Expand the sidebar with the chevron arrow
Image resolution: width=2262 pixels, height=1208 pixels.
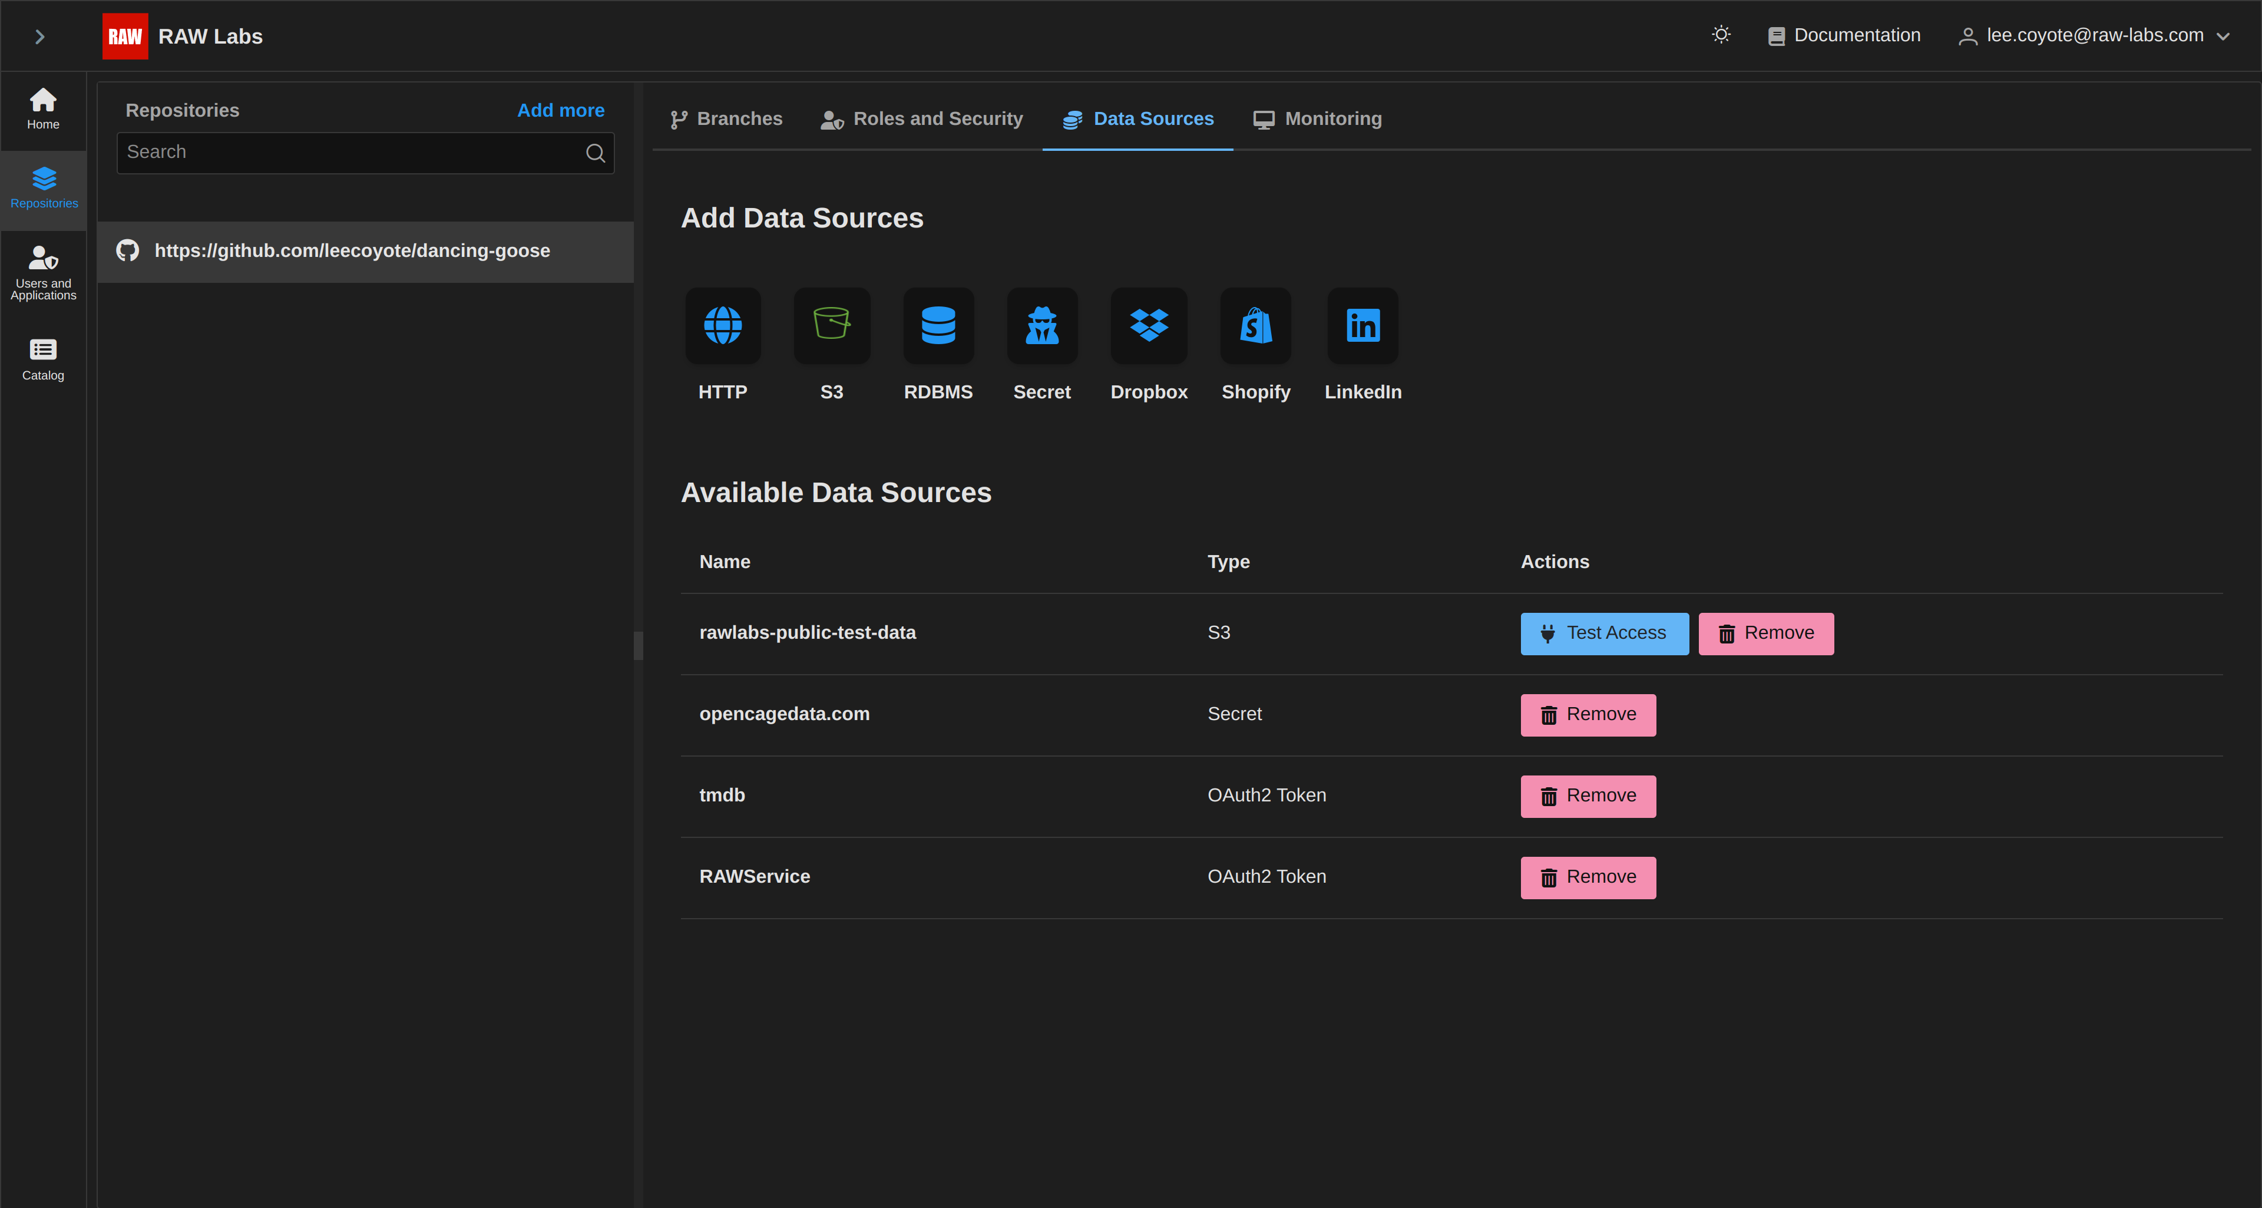pyautogui.click(x=39, y=36)
